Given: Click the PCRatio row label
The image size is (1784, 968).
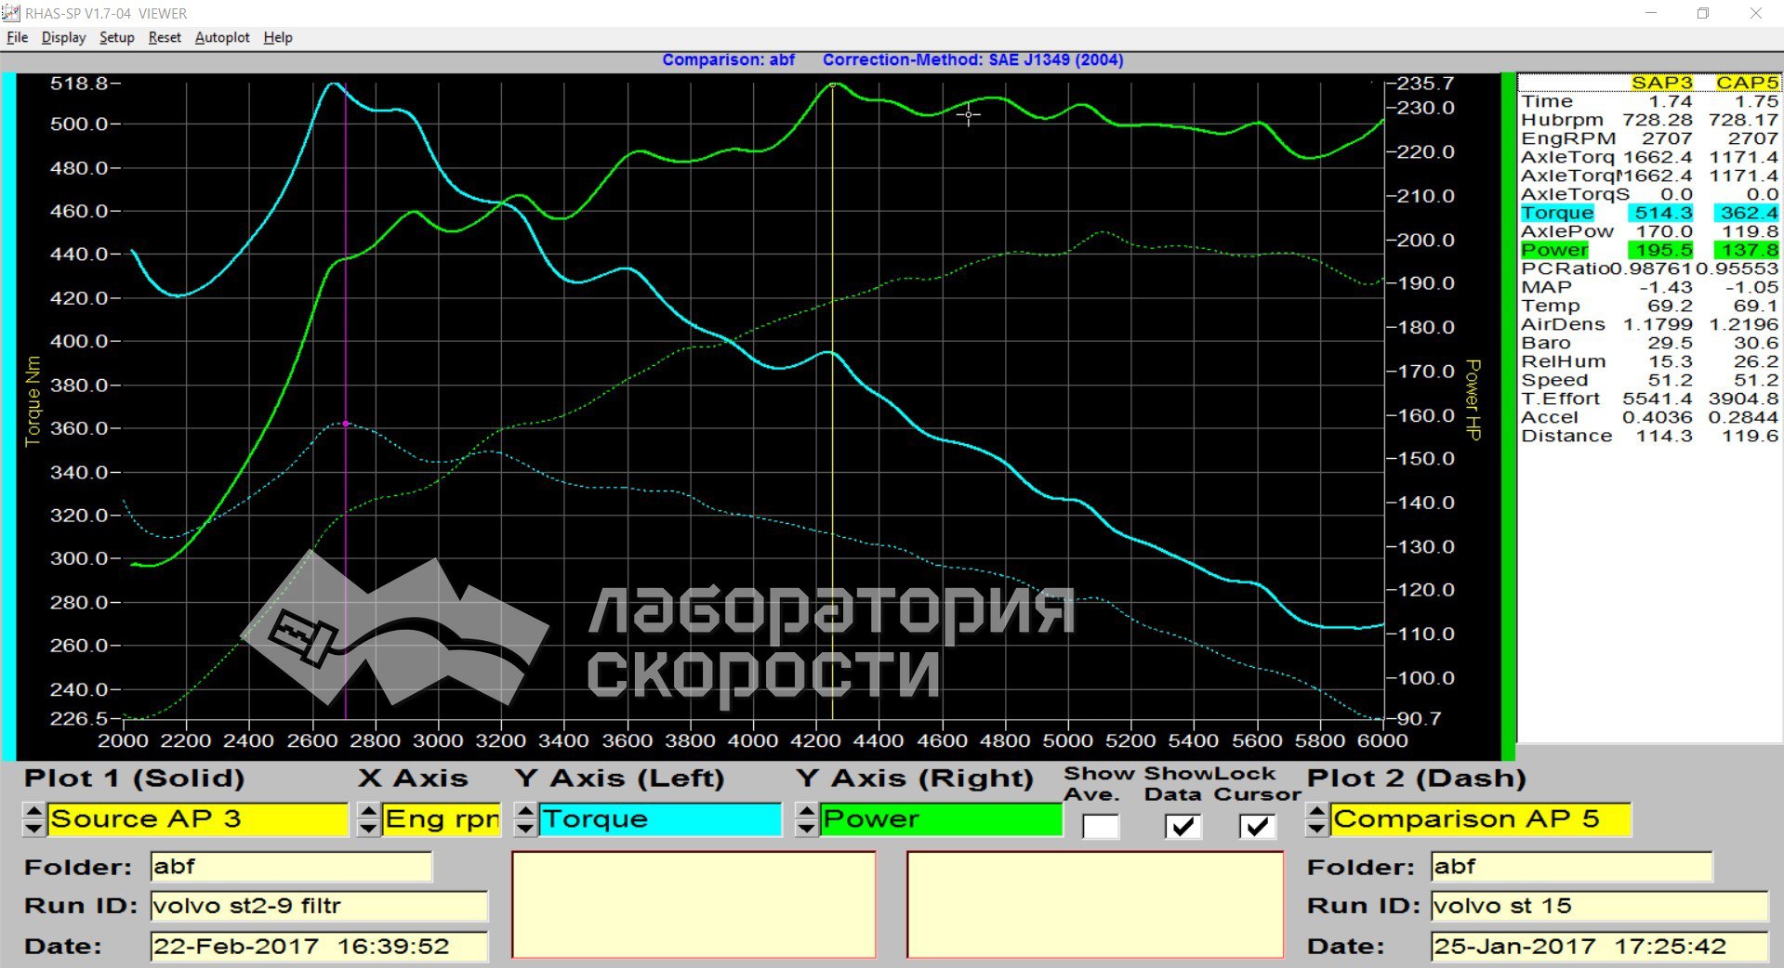Looking at the screenshot, I should click(1565, 268).
